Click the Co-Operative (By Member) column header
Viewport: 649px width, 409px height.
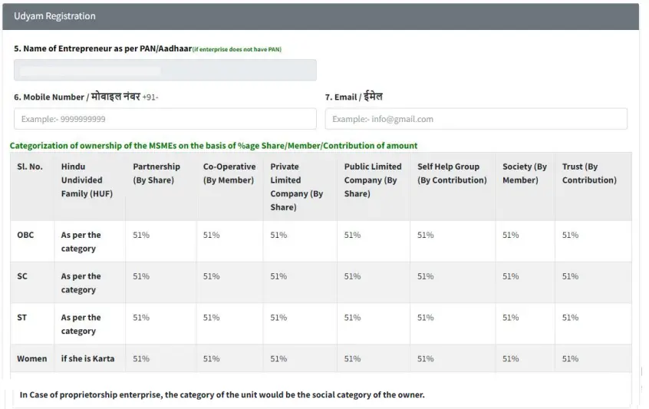(x=229, y=173)
